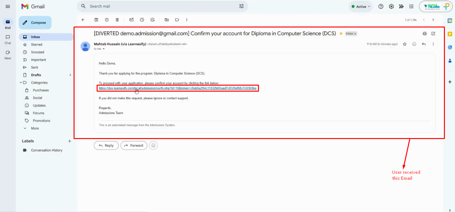Open email in new window icon

click(433, 33)
